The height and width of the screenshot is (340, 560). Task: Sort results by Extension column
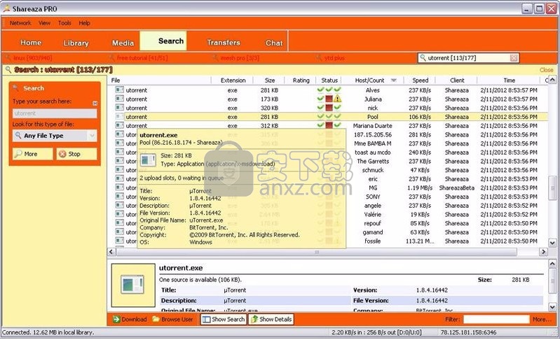pos(233,80)
